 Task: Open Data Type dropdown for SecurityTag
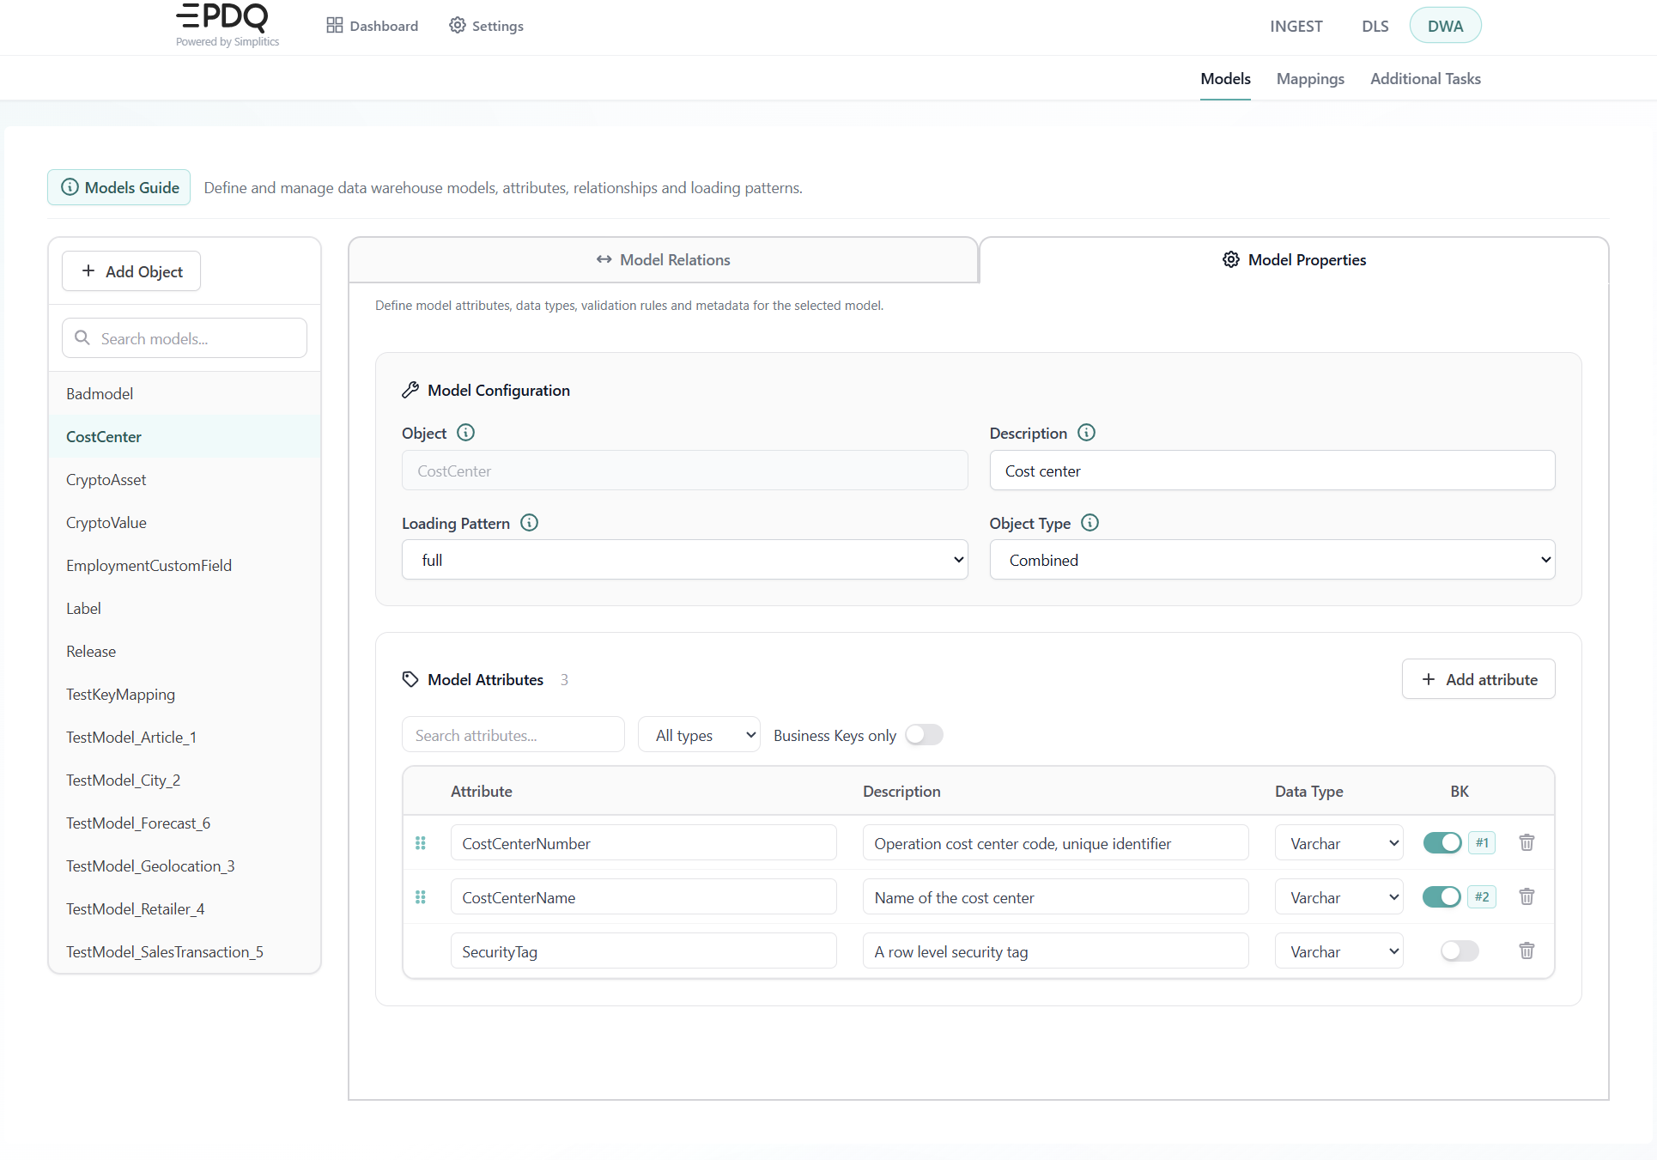(x=1338, y=951)
